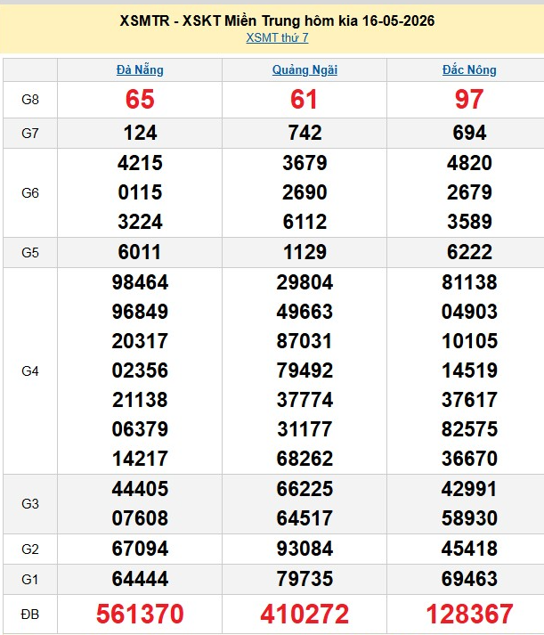Select Quảng Ngãi special prize 410272
The height and width of the screenshot is (635, 544).
[304, 614]
